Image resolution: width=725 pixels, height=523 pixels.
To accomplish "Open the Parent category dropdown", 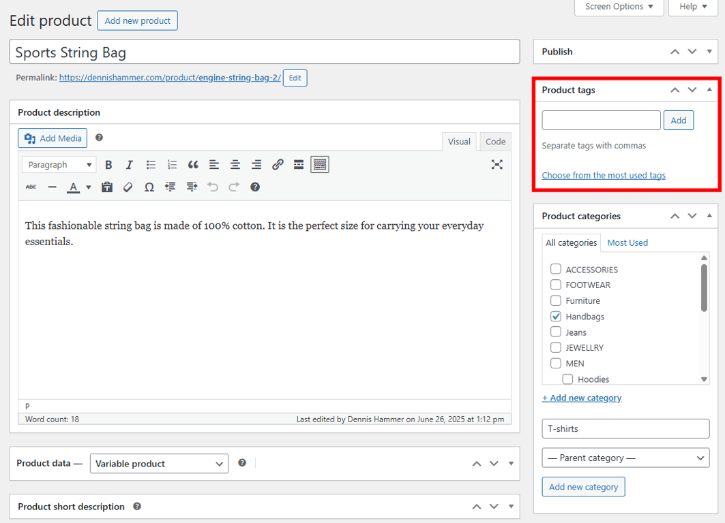I will (x=625, y=458).
